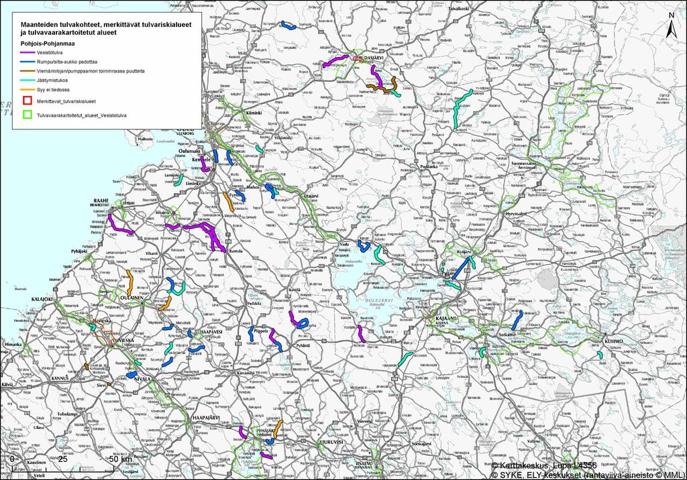Viewport: 687px width, 480px height.
Task: Click the KALAJOKI town label
Action: click(42, 299)
